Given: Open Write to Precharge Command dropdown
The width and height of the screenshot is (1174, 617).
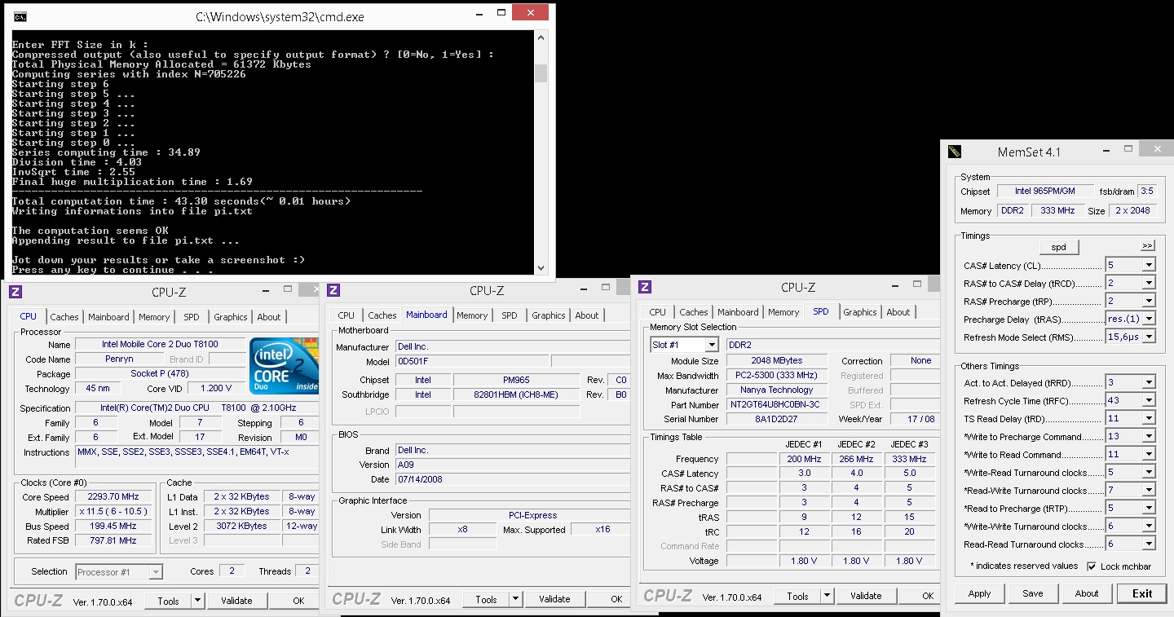Looking at the screenshot, I should point(1148,436).
